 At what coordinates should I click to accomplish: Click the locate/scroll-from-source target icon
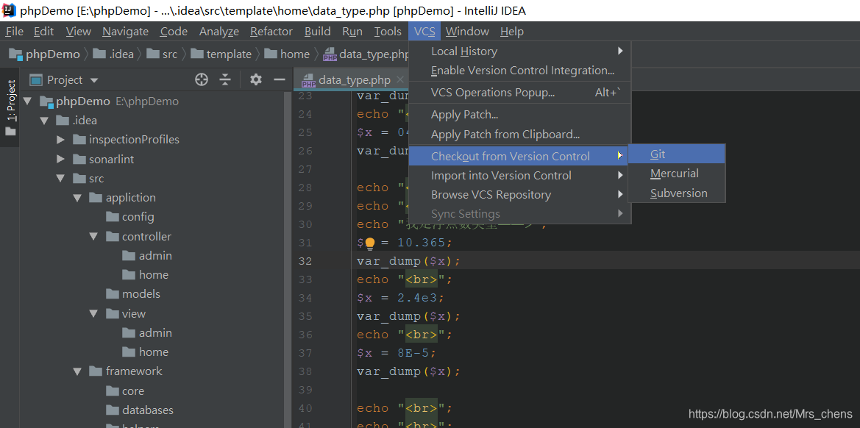tap(202, 80)
